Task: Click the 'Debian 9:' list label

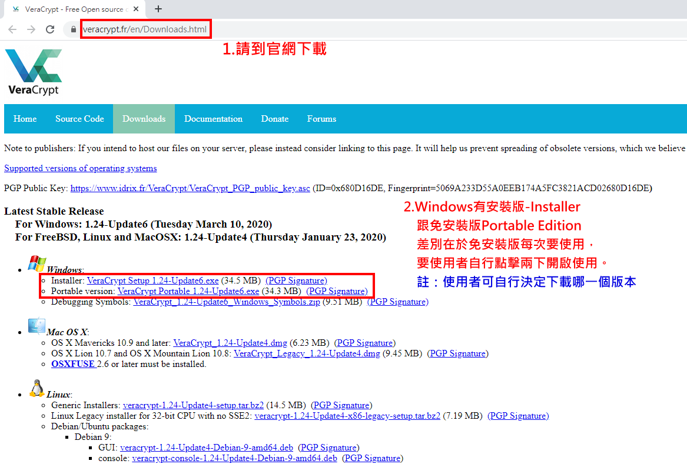Action: (x=93, y=437)
